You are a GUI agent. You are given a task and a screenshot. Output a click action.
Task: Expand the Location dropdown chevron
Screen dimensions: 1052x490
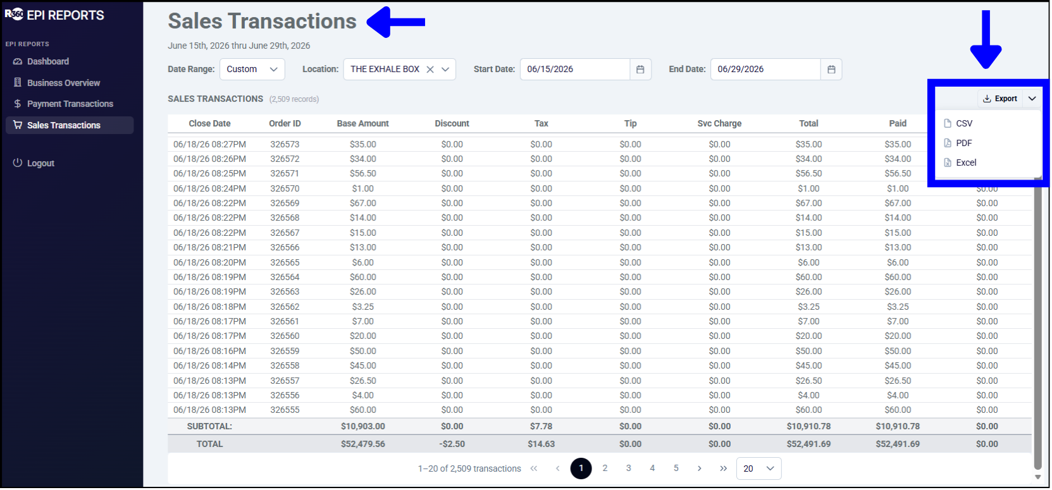click(445, 70)
